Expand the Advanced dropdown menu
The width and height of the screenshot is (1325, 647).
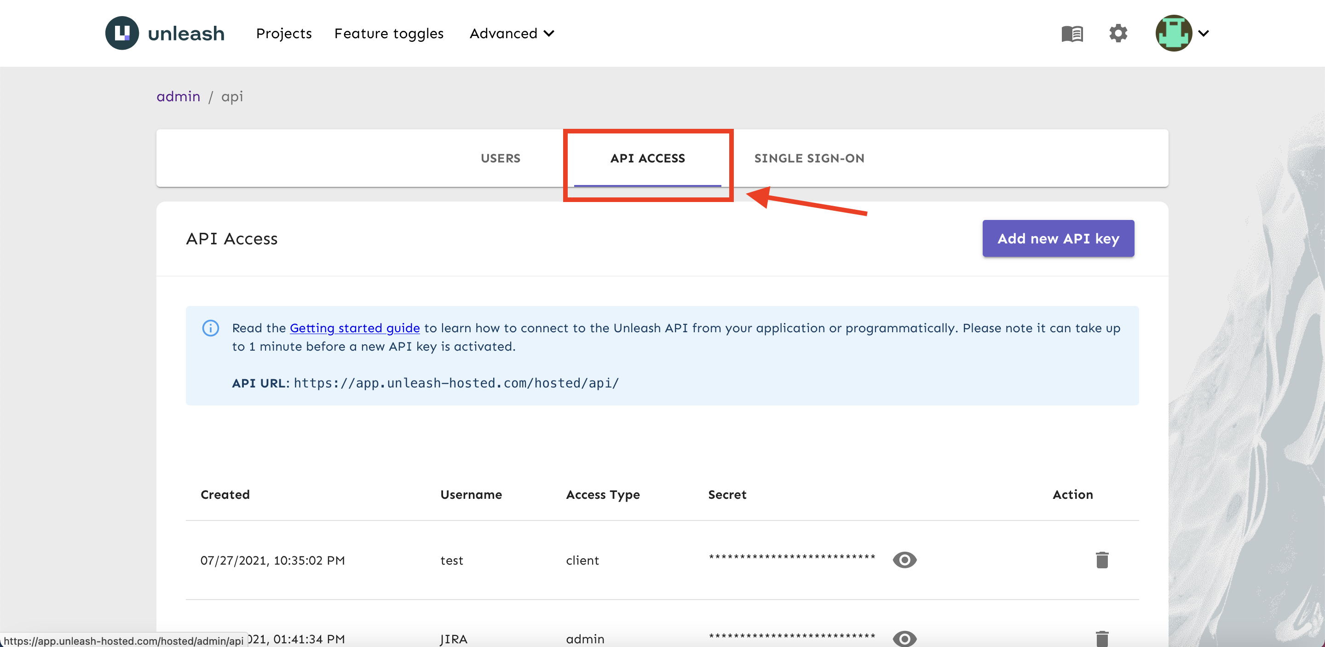coord(512,34)
